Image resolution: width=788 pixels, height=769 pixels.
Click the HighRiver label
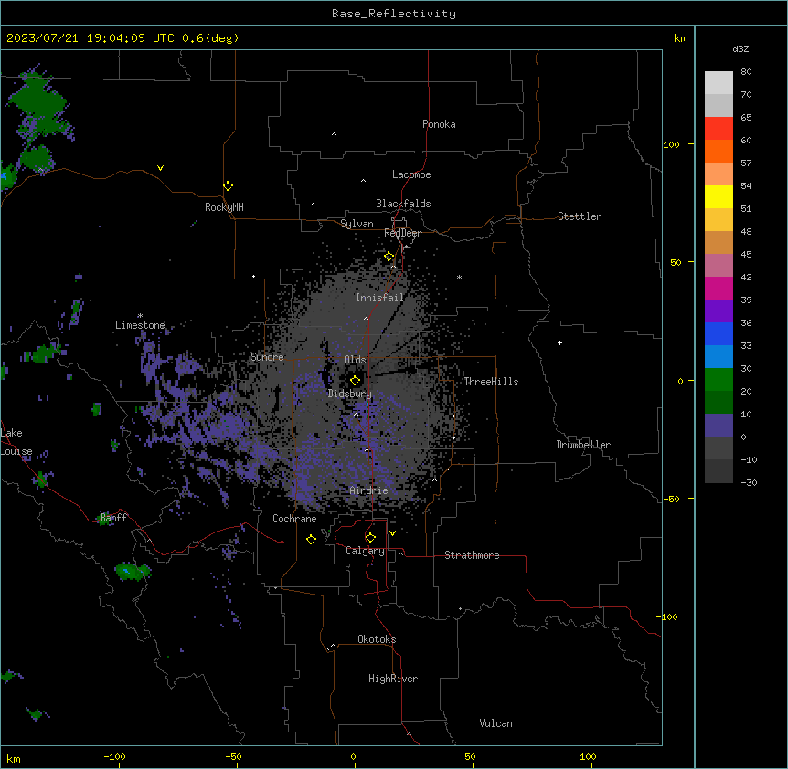(393, 679)
